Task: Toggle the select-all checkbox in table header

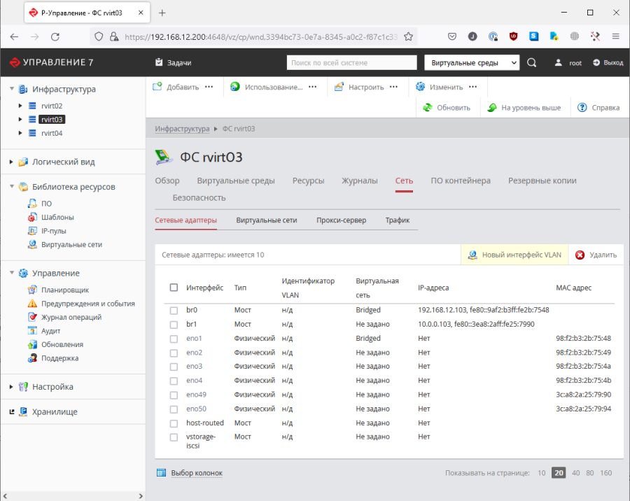Action: [174, 288]
